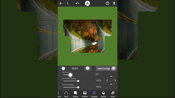Open the Shadow tool tab

75,94
